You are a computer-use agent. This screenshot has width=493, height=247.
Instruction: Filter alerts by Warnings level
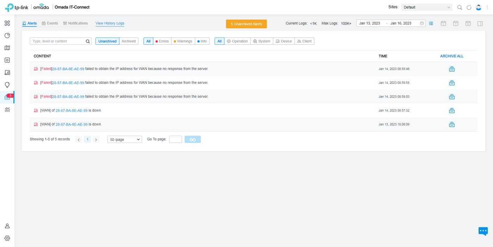(183, 41)
